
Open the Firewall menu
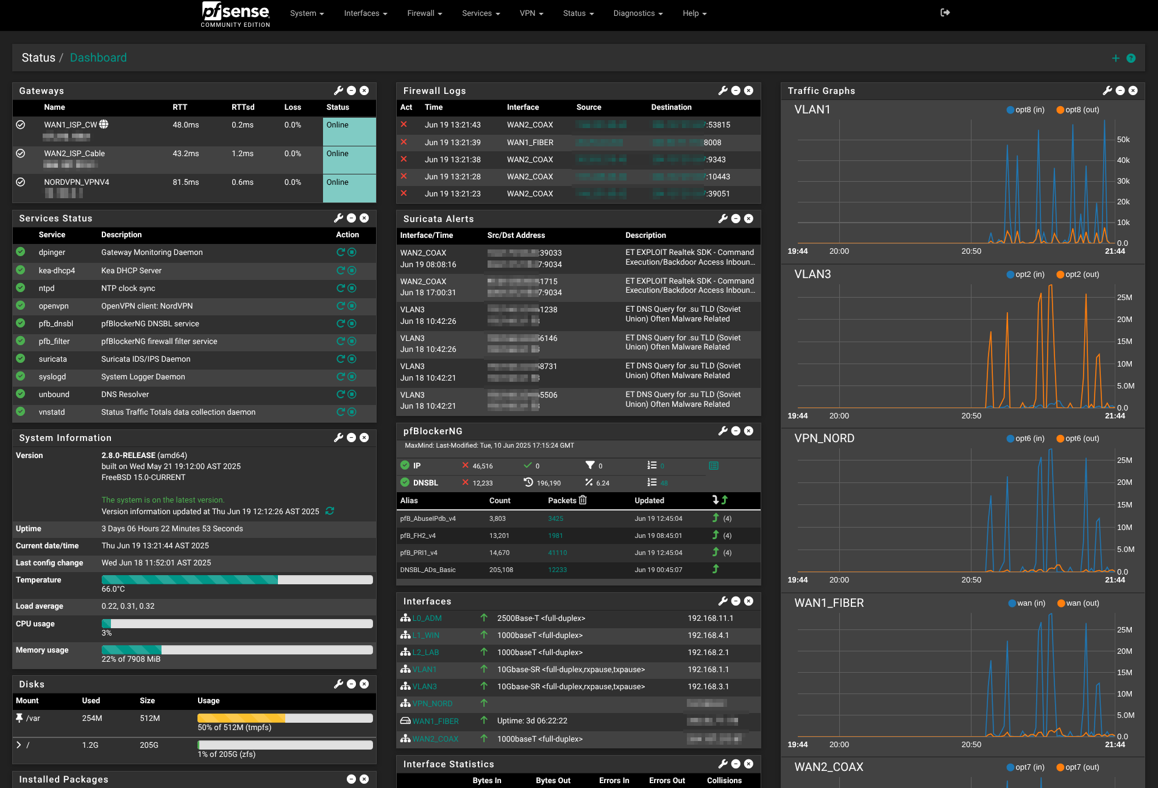pyautogui.click(x=425, y=13)
